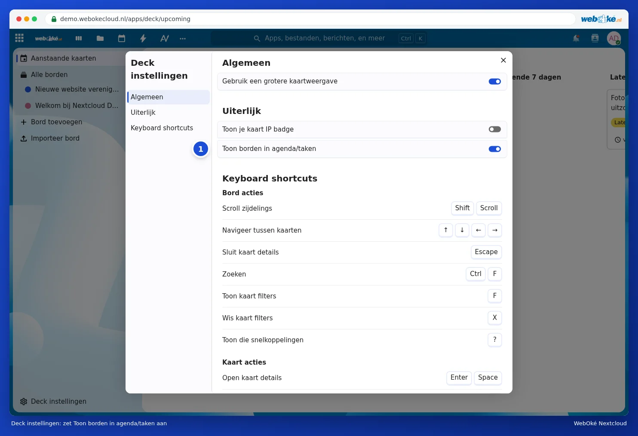Viewport: 638px width, 436px height.
Task: Go to Keyboard shortcuts in settings navigation
Action: 169,128
